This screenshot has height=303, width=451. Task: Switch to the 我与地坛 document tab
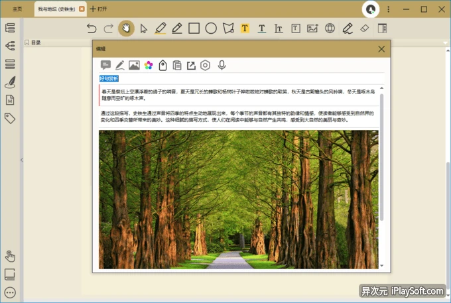point(56,9)
